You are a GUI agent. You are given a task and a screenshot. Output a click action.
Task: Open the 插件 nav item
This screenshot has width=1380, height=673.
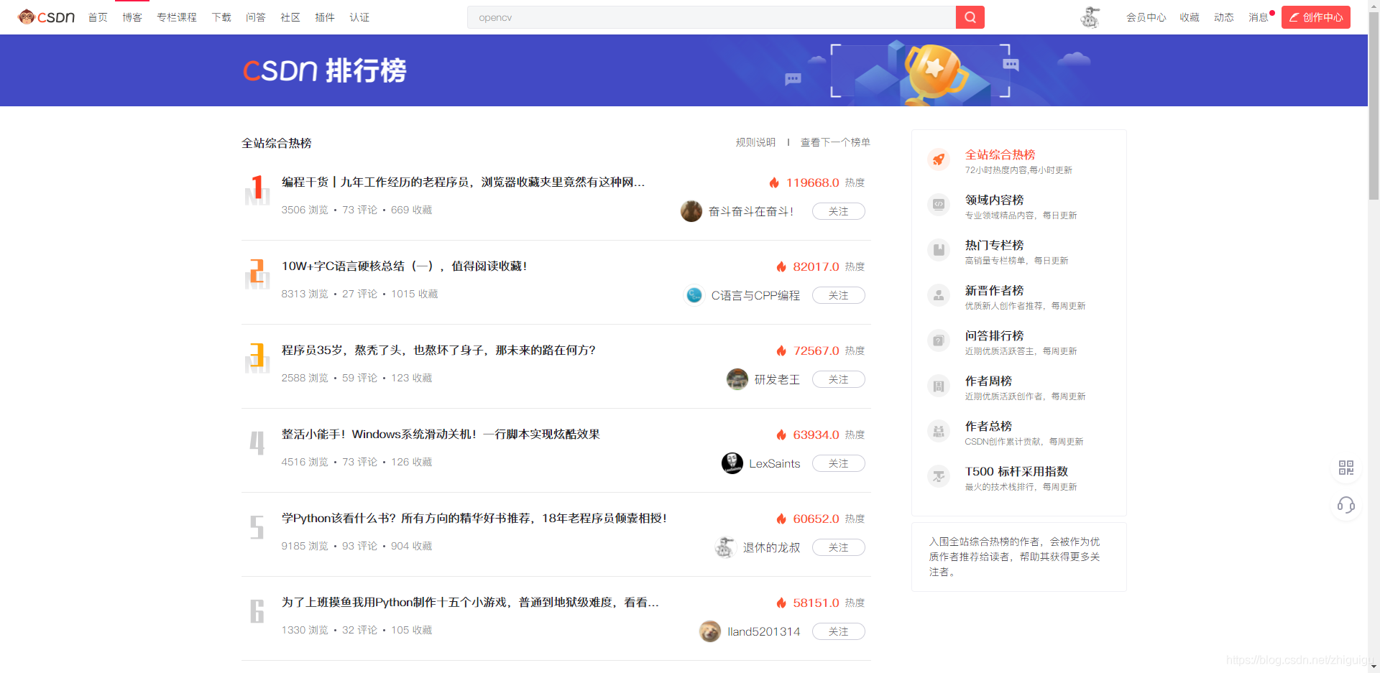(x=325, y=17)
